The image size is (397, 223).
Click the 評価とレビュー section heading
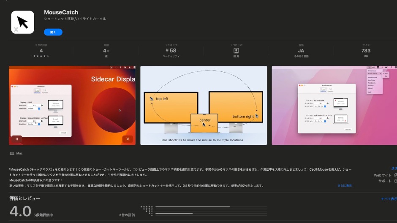pos(25,199)
